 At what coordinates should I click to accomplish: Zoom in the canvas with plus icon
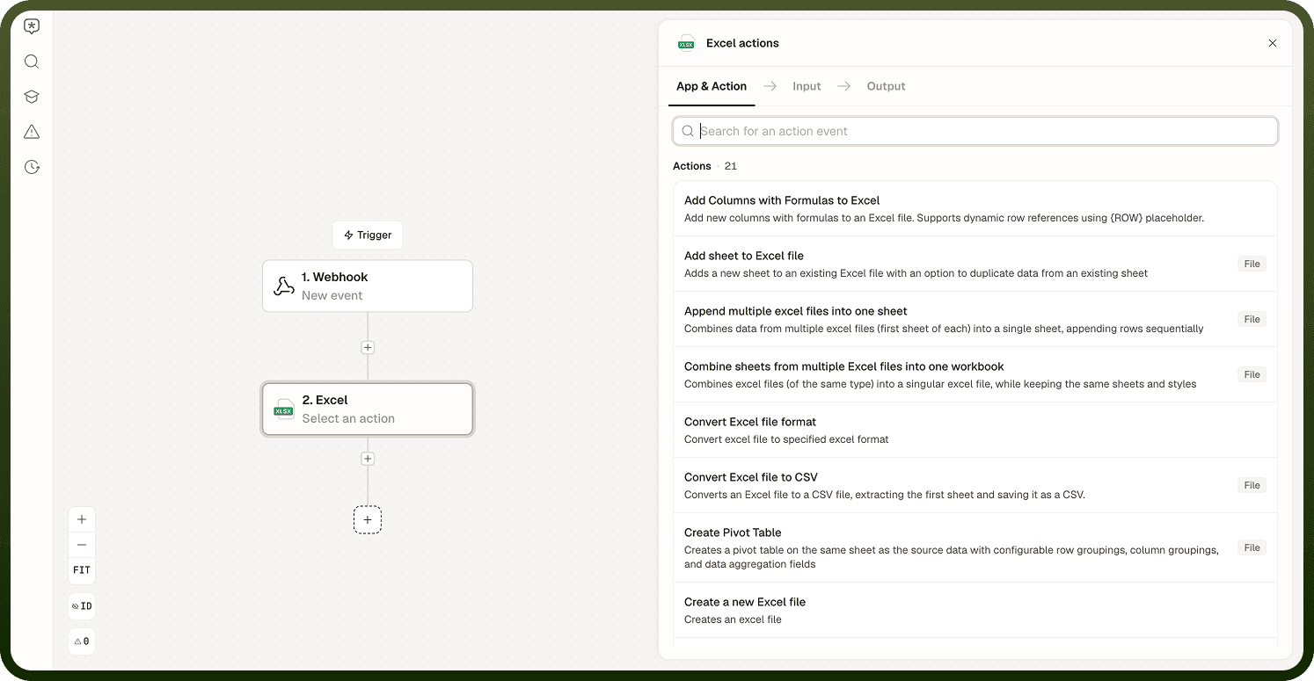[82, 519]
